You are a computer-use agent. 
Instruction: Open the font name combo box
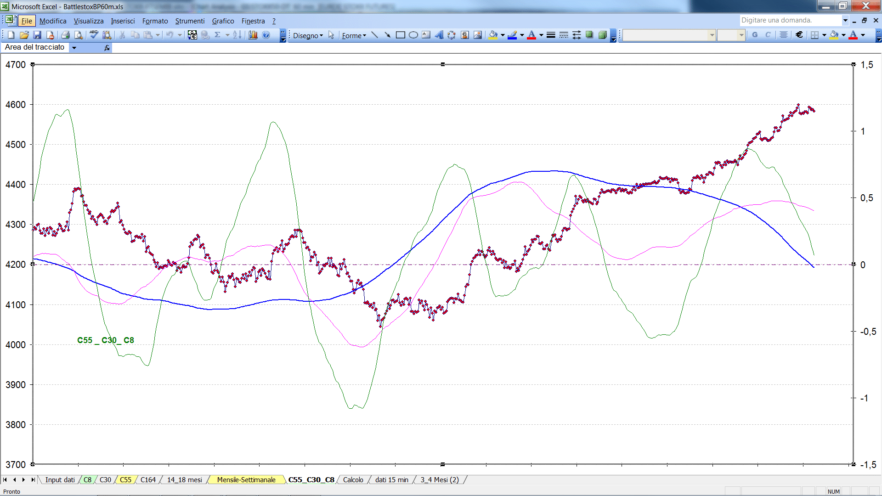pos(669,35)
